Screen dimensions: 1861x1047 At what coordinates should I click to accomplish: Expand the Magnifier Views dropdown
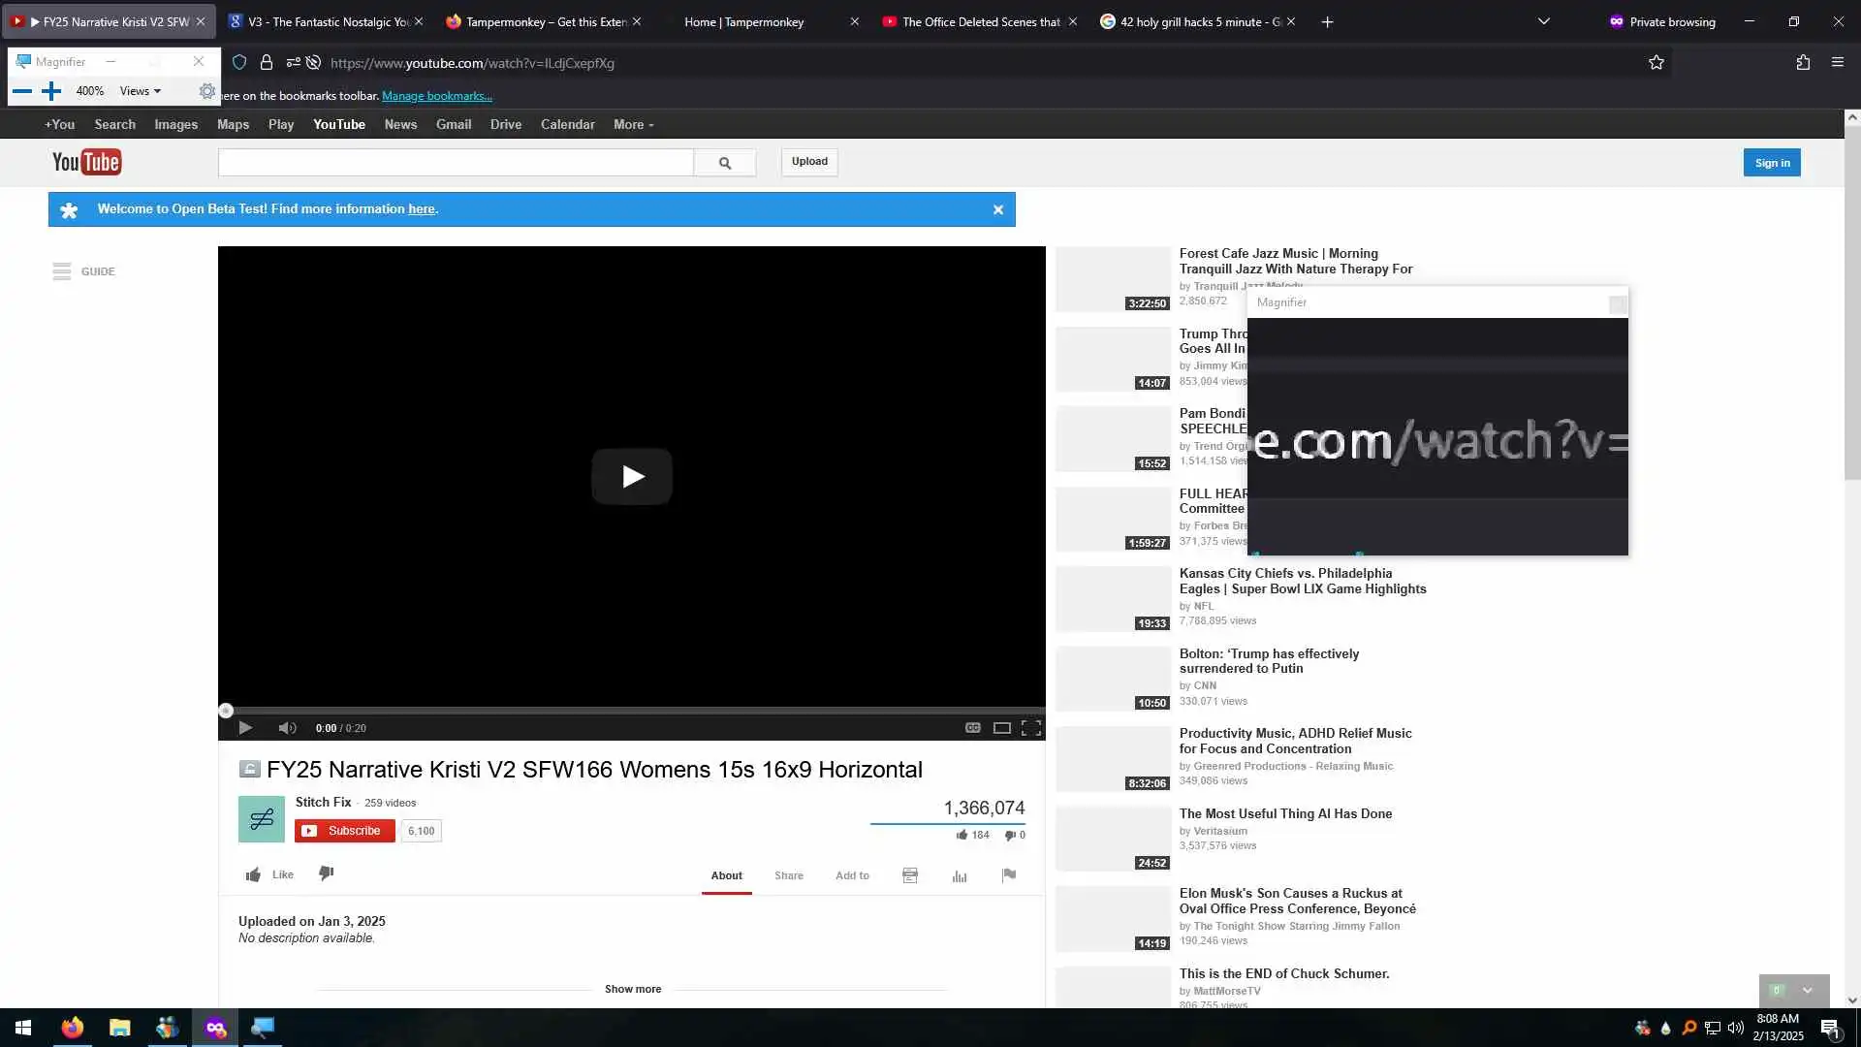pos(141,91)
